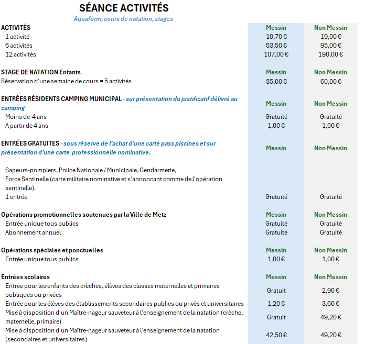Image resolution: width=365 pixels, height=344 pixels.
Task: Click 'Gratuit' in the crèches entry row
Action: click(276, 291)
